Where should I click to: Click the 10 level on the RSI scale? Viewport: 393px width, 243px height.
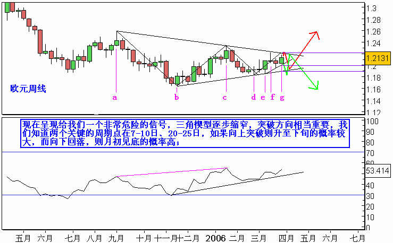(371, 217)
